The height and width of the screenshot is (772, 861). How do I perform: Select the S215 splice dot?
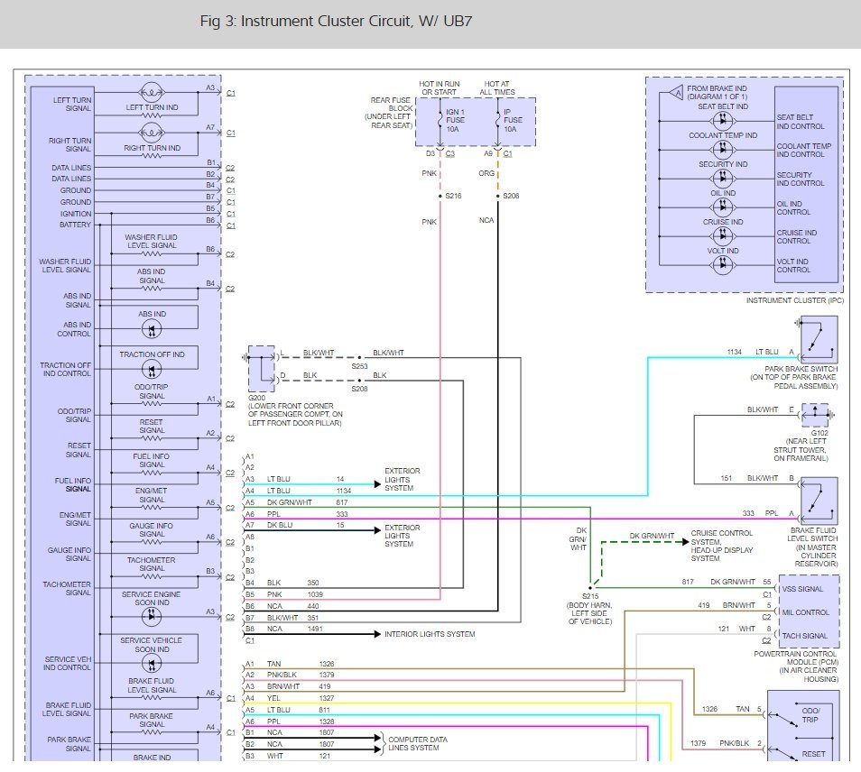tap(590, 588)
